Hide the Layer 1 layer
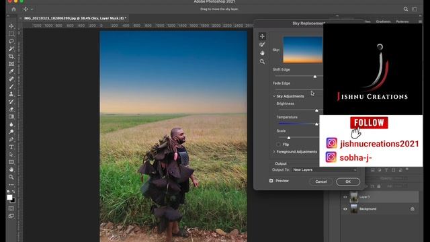 click(x=345, y=197)
